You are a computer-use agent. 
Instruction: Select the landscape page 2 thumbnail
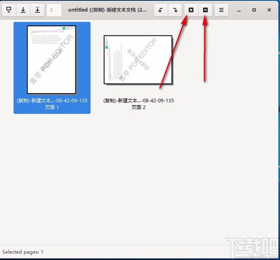click(138, 60)
